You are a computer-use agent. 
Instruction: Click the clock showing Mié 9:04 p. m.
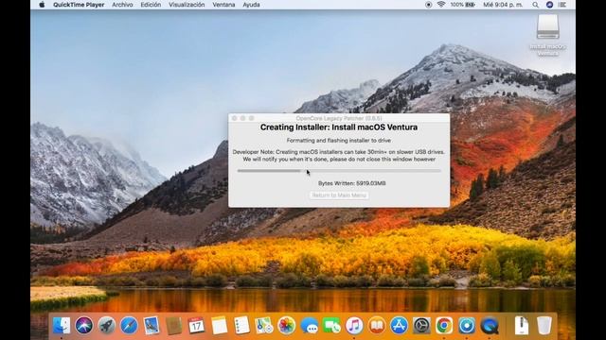[503, 5]
